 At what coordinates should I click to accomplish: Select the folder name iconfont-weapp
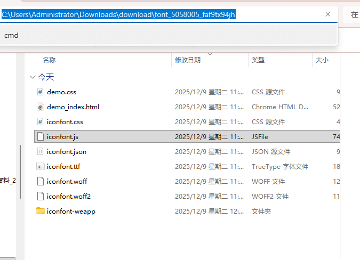[71, 212]
